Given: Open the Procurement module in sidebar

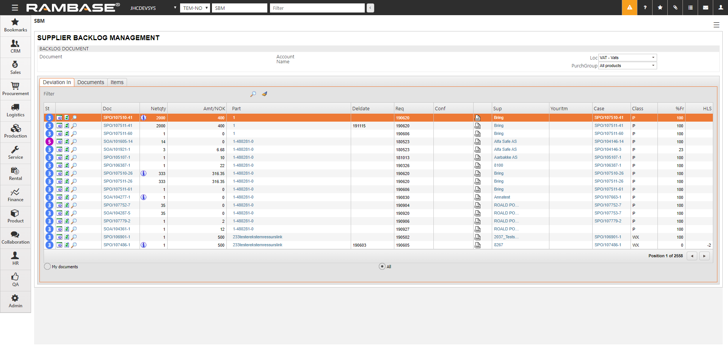Looking at the screenshot, I should 15,89.
